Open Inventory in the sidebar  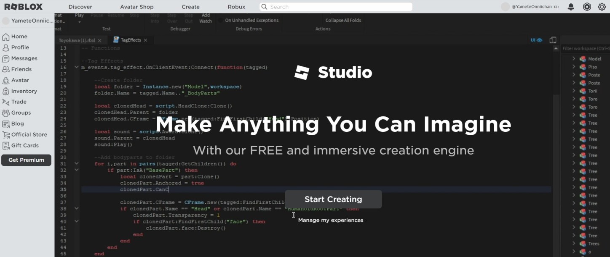[24, 91]
